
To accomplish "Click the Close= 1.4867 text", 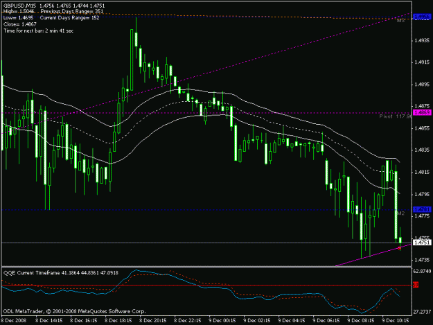I will point(20,24).
